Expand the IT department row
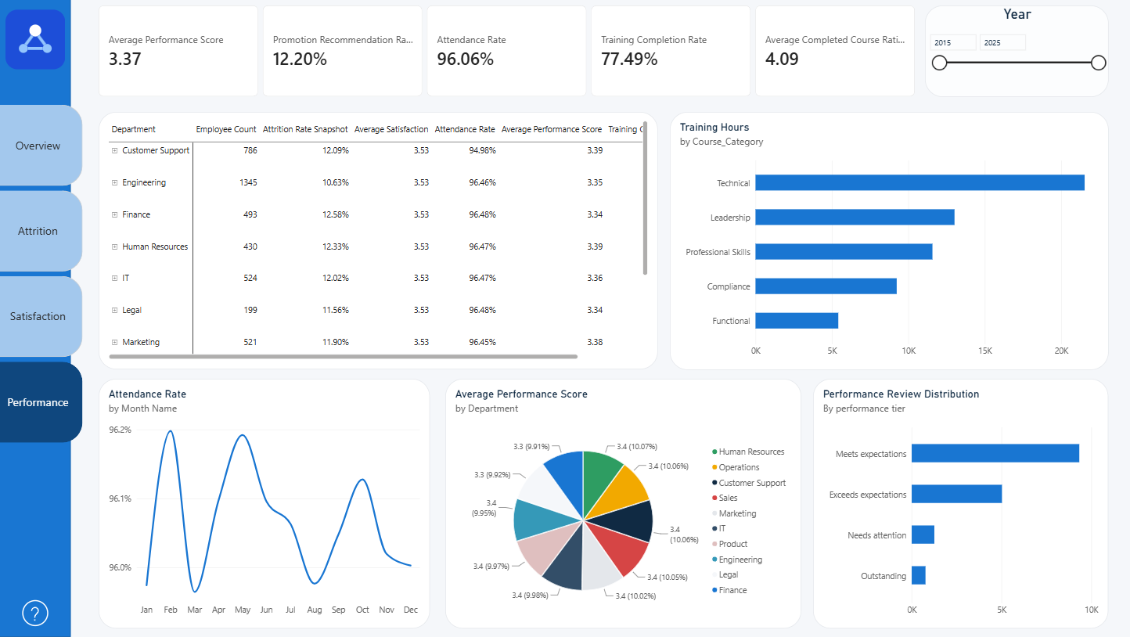Screen dimensions: 1130x637 pos(114,278)
